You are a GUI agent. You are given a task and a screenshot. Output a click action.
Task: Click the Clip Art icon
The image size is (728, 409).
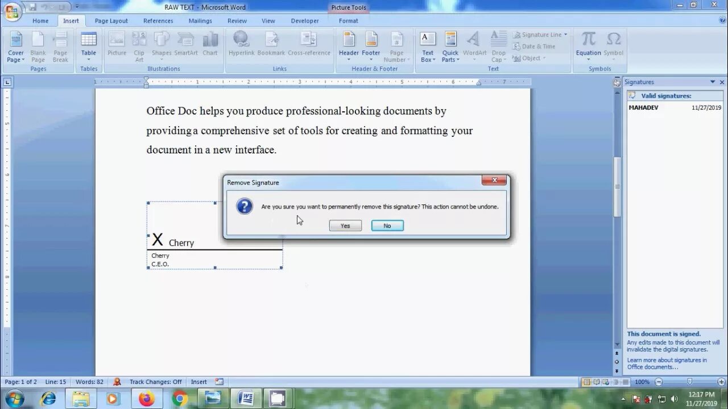point(139,47)
